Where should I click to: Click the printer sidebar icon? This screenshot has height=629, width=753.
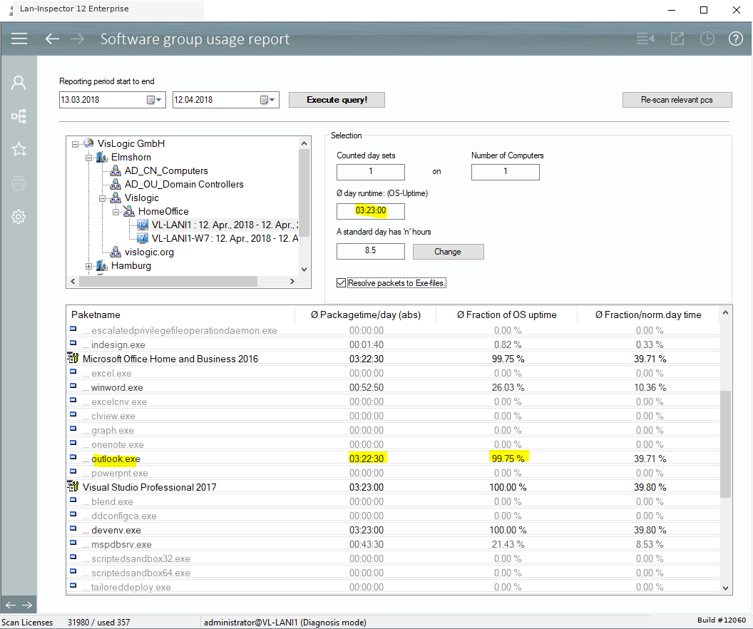[x=19, y=183]
